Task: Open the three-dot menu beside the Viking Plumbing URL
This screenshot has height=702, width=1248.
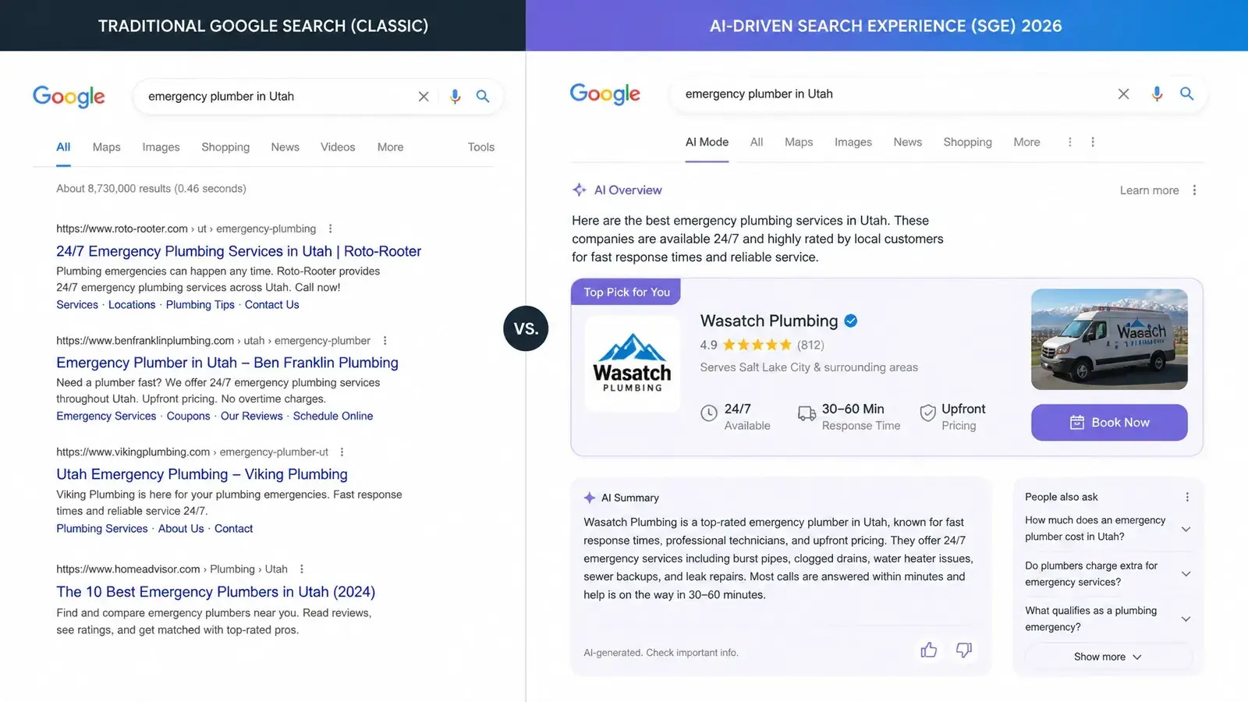Action: coord(342,452)
